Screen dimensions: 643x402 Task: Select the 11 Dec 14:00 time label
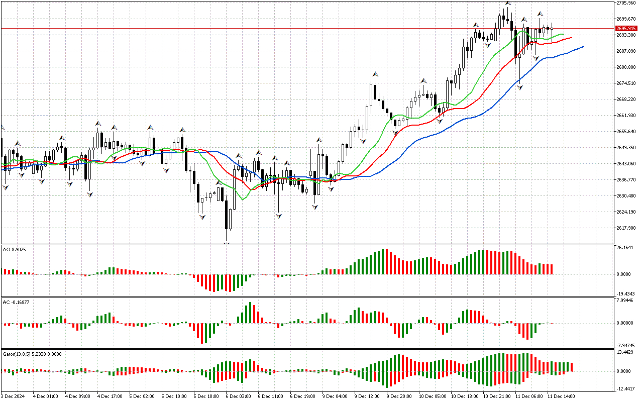562,396
